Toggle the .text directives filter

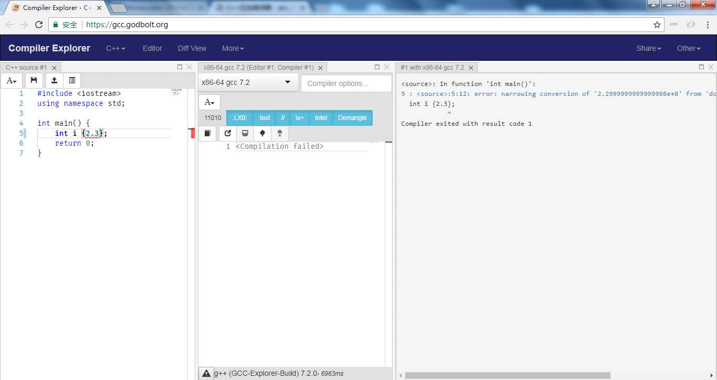click(x=264, y=118)
